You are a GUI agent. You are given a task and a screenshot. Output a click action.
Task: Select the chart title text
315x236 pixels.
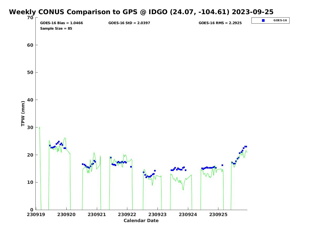click(141, 12)
